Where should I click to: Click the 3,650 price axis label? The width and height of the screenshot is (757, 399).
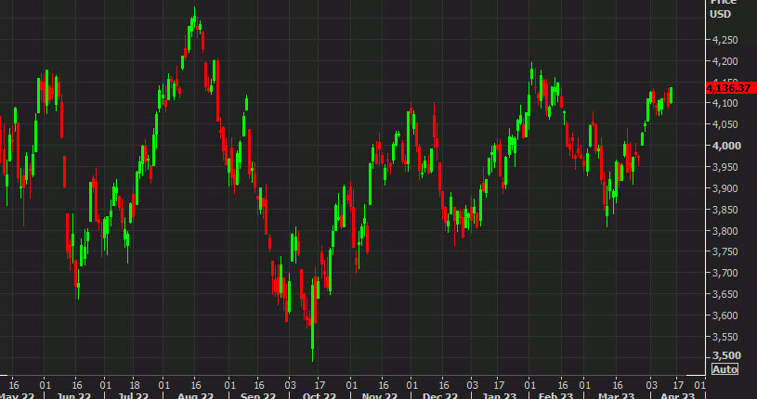coord(725,294)
